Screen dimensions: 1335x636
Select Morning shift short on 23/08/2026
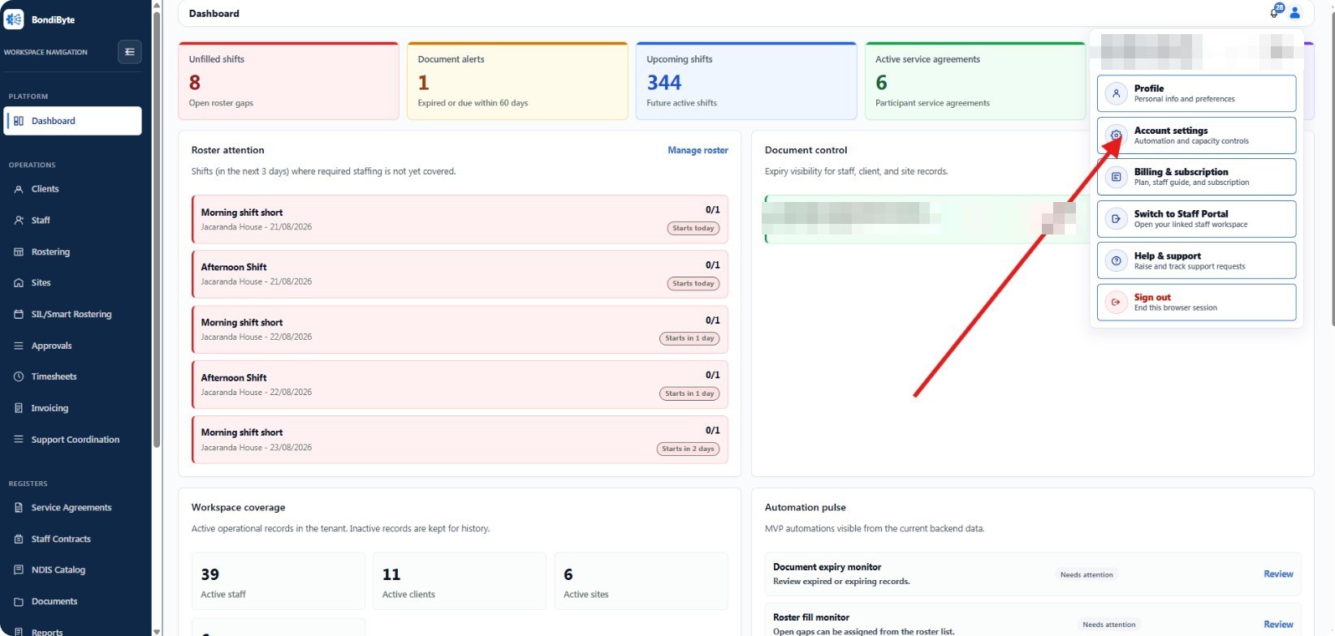pos(460,440)
